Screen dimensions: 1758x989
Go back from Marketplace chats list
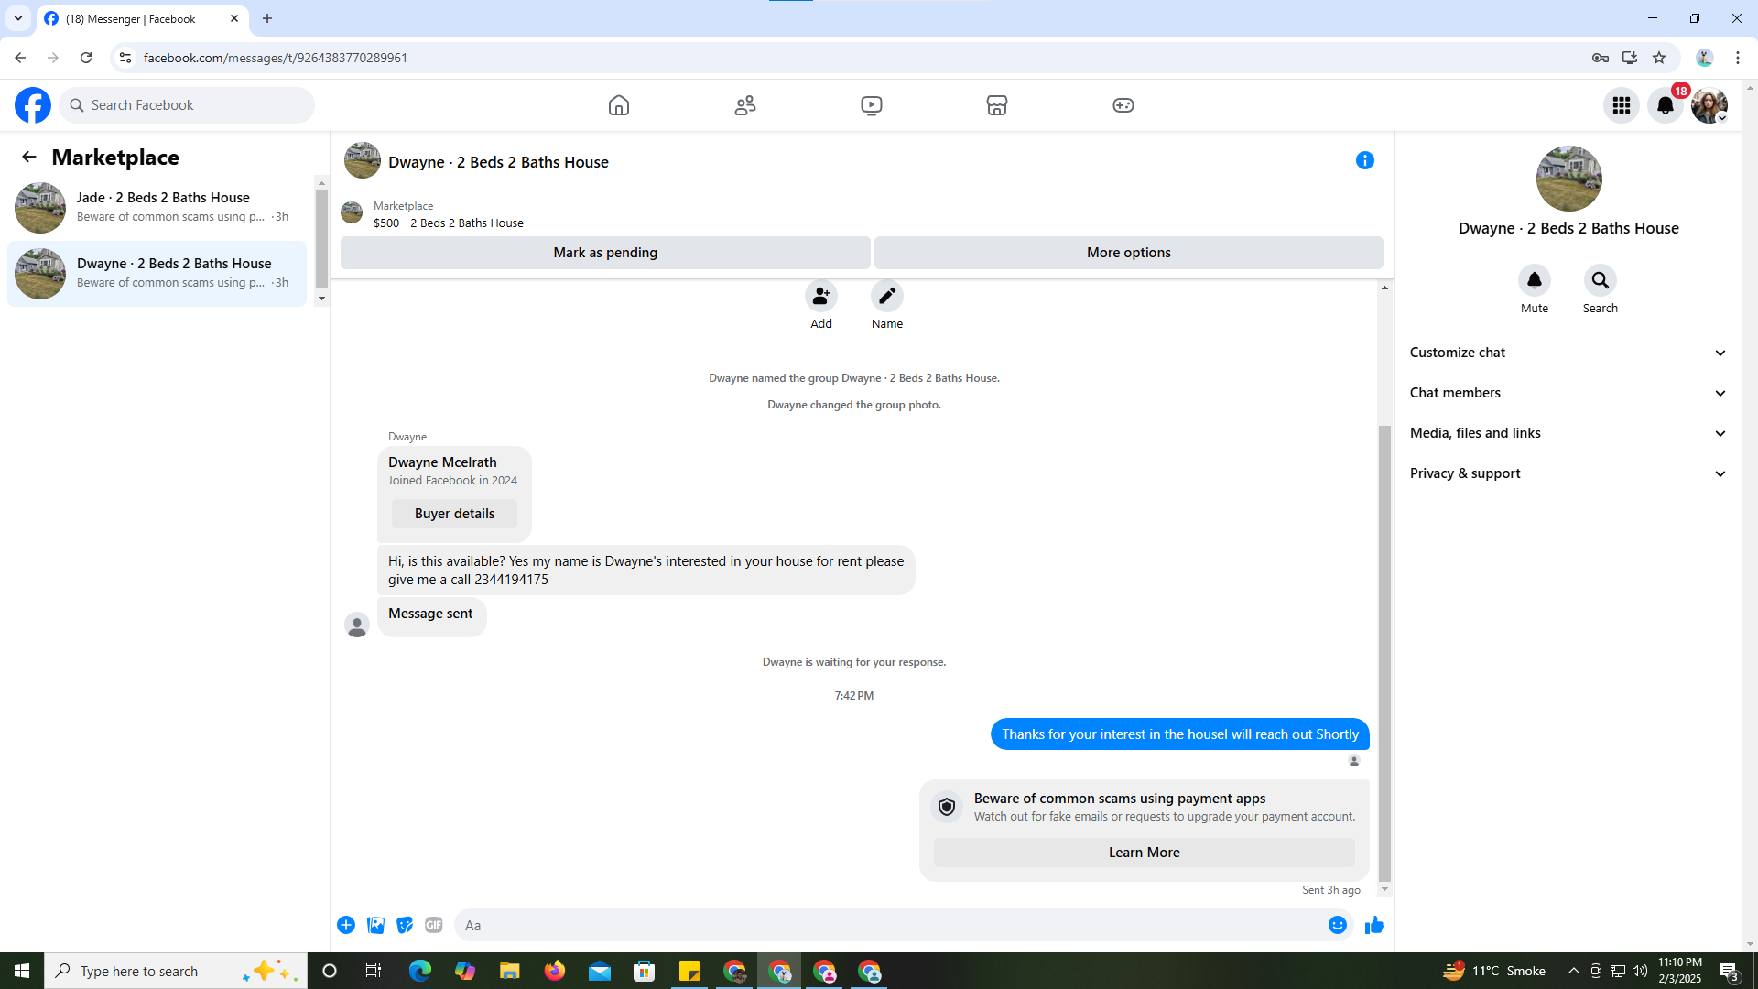pos(29,157)
